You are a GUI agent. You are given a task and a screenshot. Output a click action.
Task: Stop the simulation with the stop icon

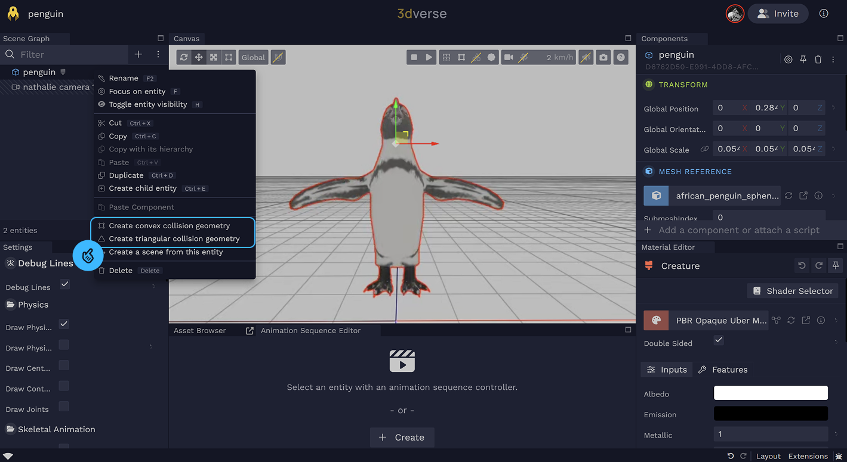tap(414, 57)
